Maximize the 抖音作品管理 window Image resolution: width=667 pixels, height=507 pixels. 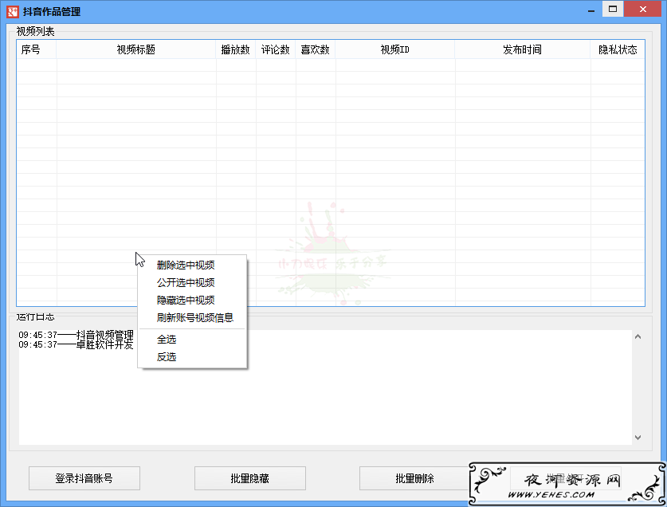pos(613,9)
